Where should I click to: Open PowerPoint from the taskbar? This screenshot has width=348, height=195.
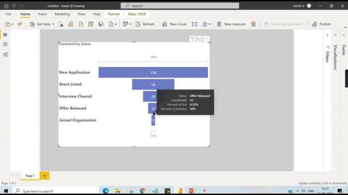click(x=192, y=191)
